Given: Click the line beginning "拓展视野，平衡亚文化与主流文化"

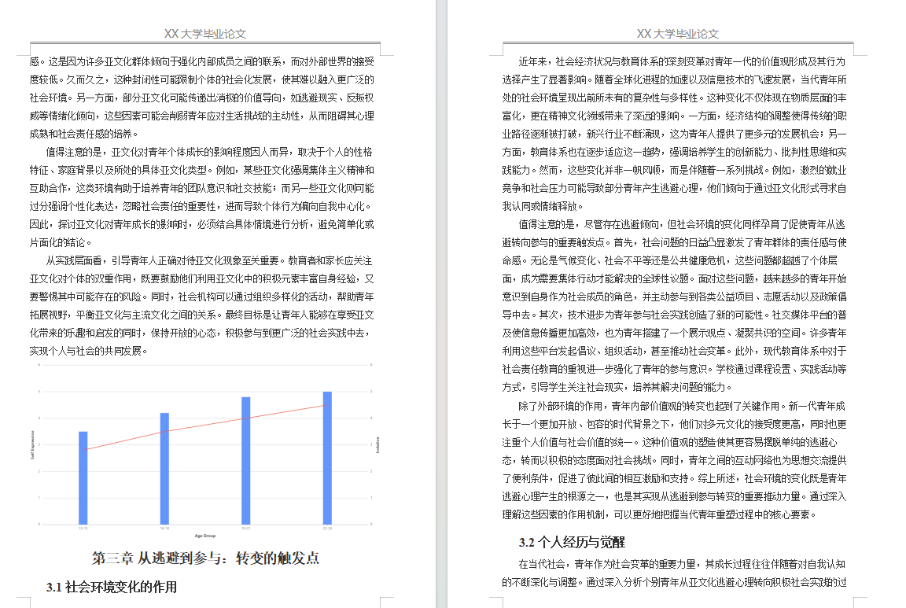Looking at the screenshot, I should (x=201, y=315).
